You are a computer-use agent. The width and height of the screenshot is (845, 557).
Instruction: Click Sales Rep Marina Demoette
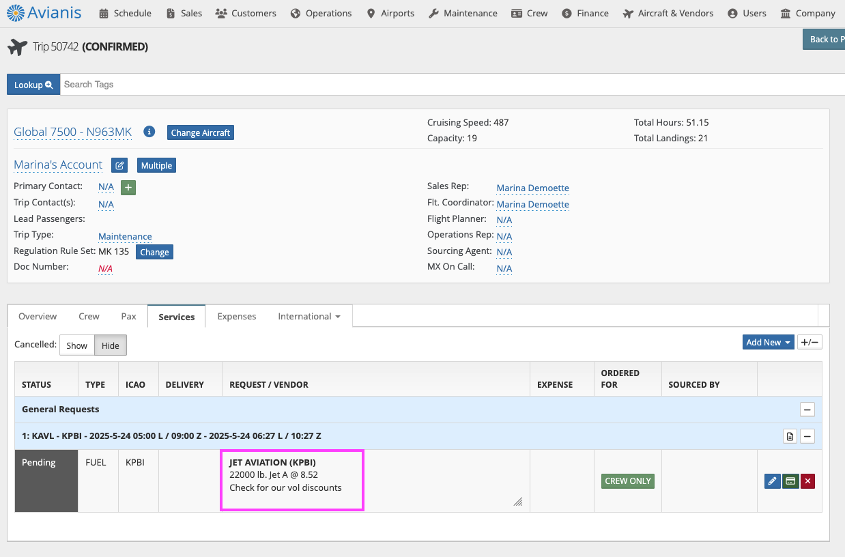(x=532, y=188)
